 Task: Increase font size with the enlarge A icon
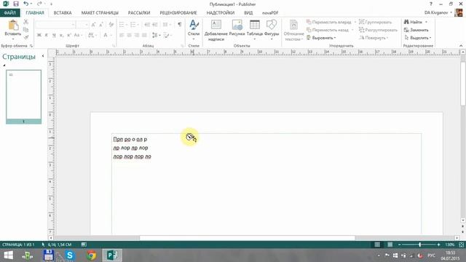point(94,25)
